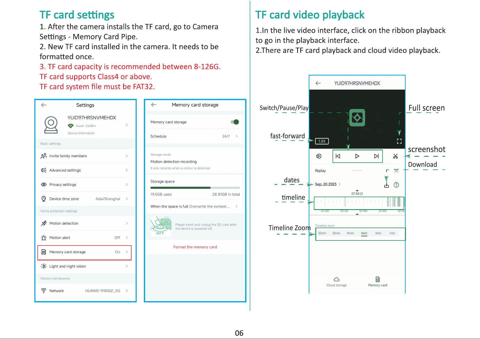Skip to next recording clip

click(x=376, y=156)
